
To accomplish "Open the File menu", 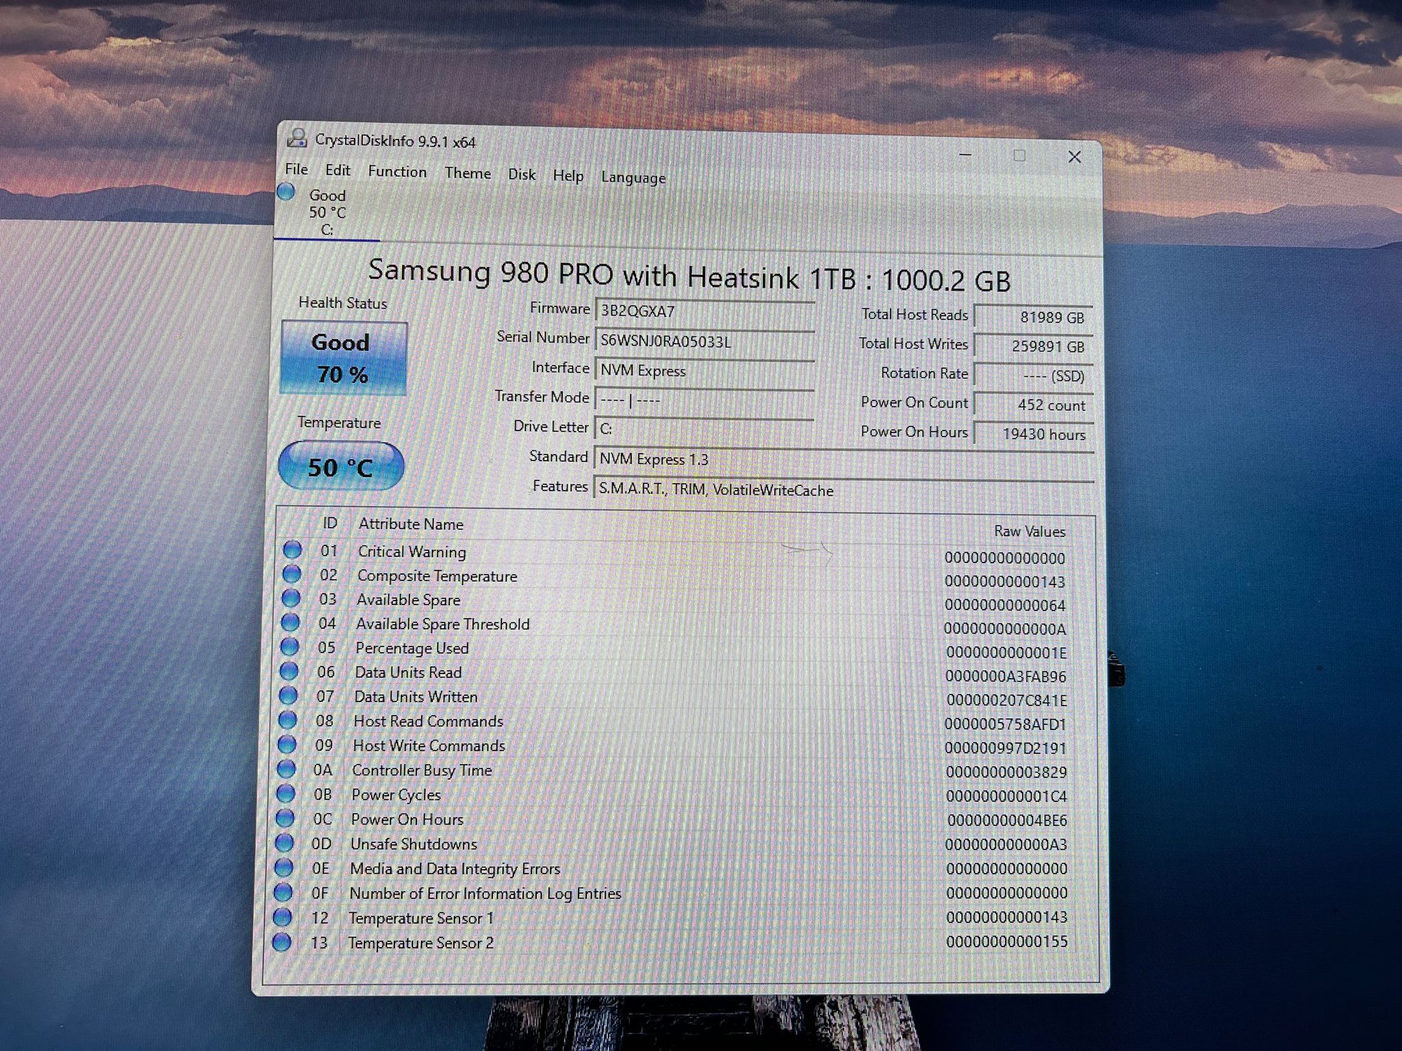I will pos(296,169).
